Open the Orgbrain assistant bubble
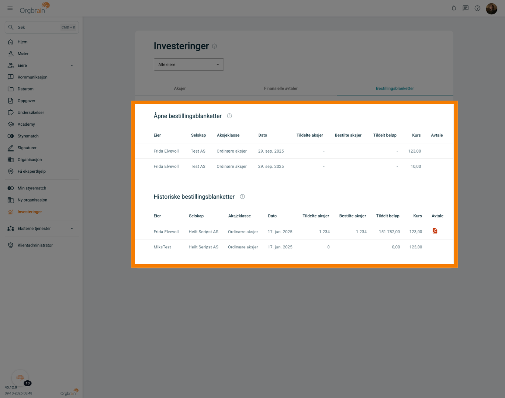Screen dimensions: 505x398 point(20,378)
